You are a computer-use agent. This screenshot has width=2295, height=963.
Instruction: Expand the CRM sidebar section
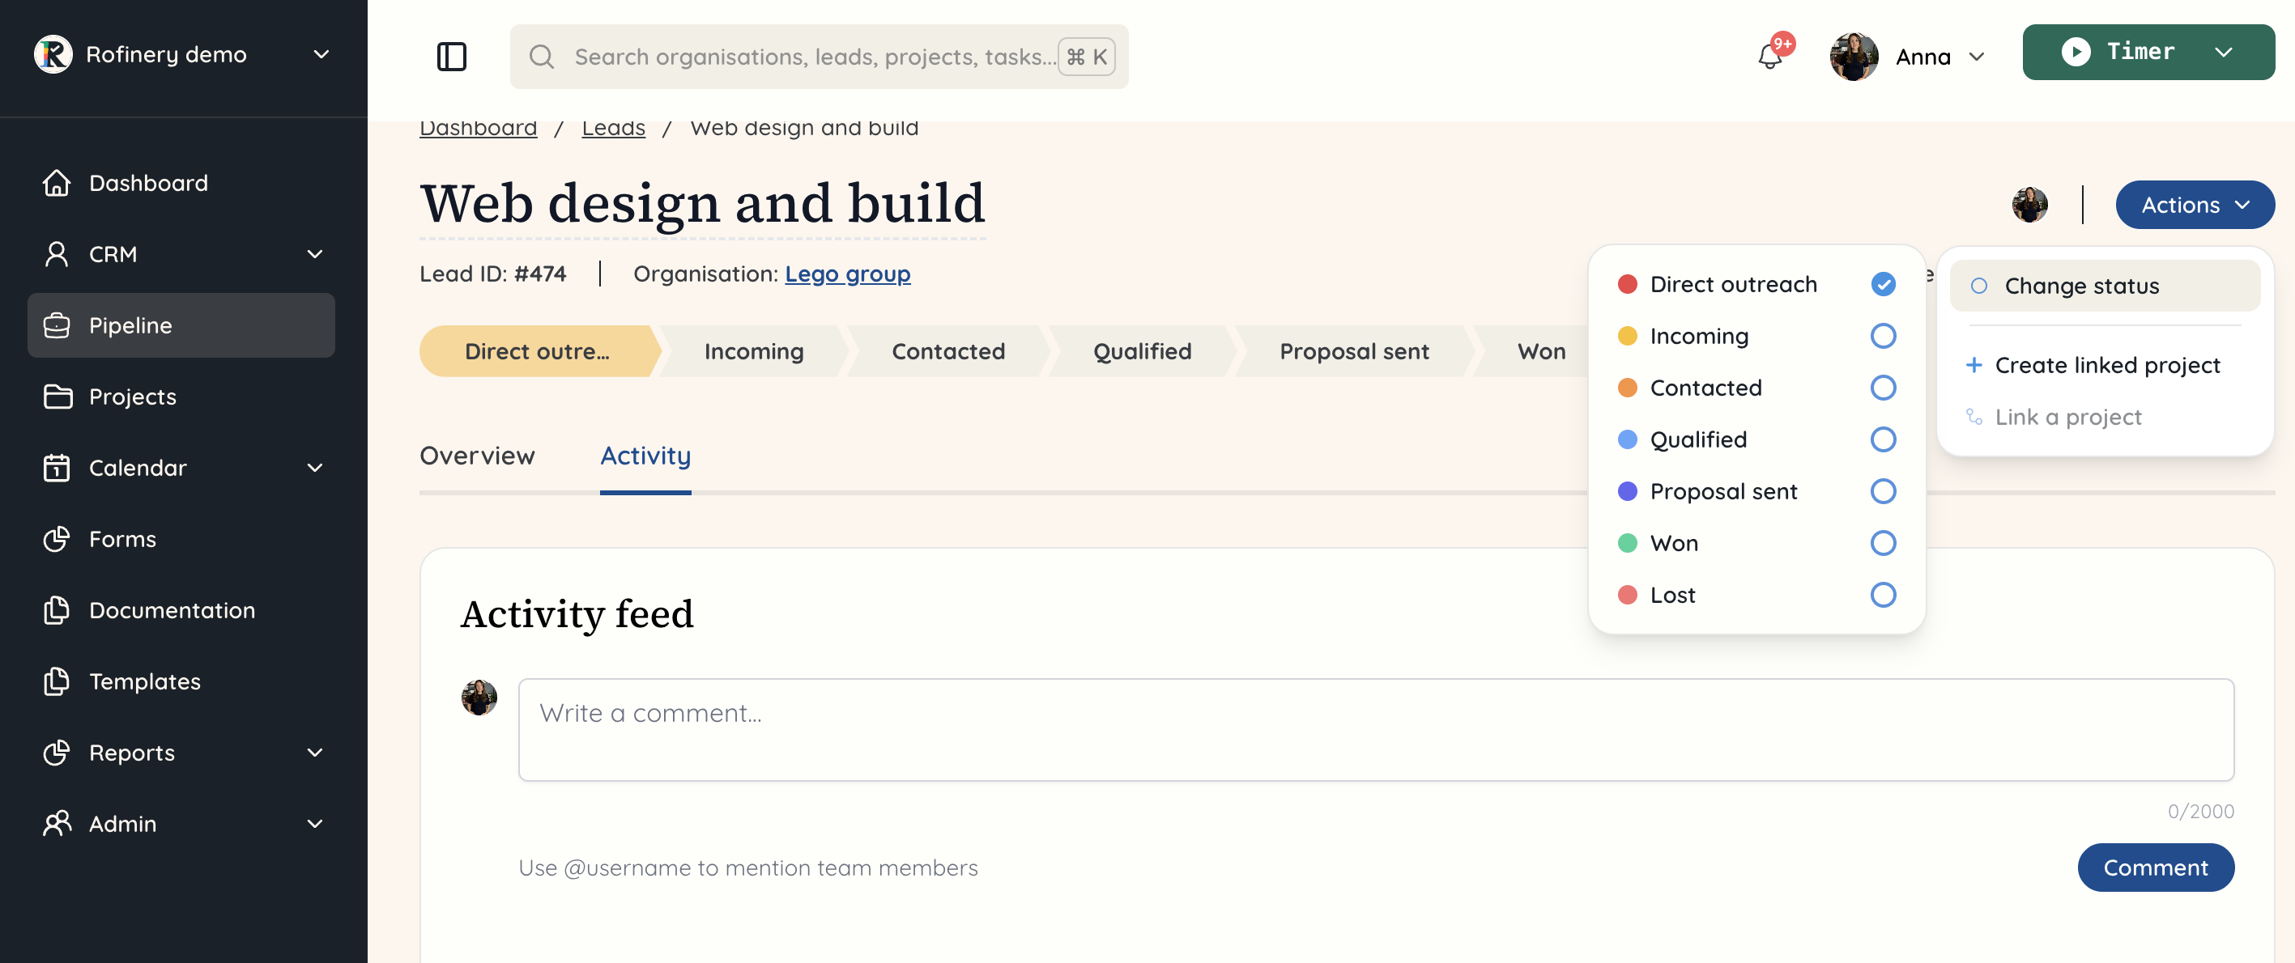314,253
